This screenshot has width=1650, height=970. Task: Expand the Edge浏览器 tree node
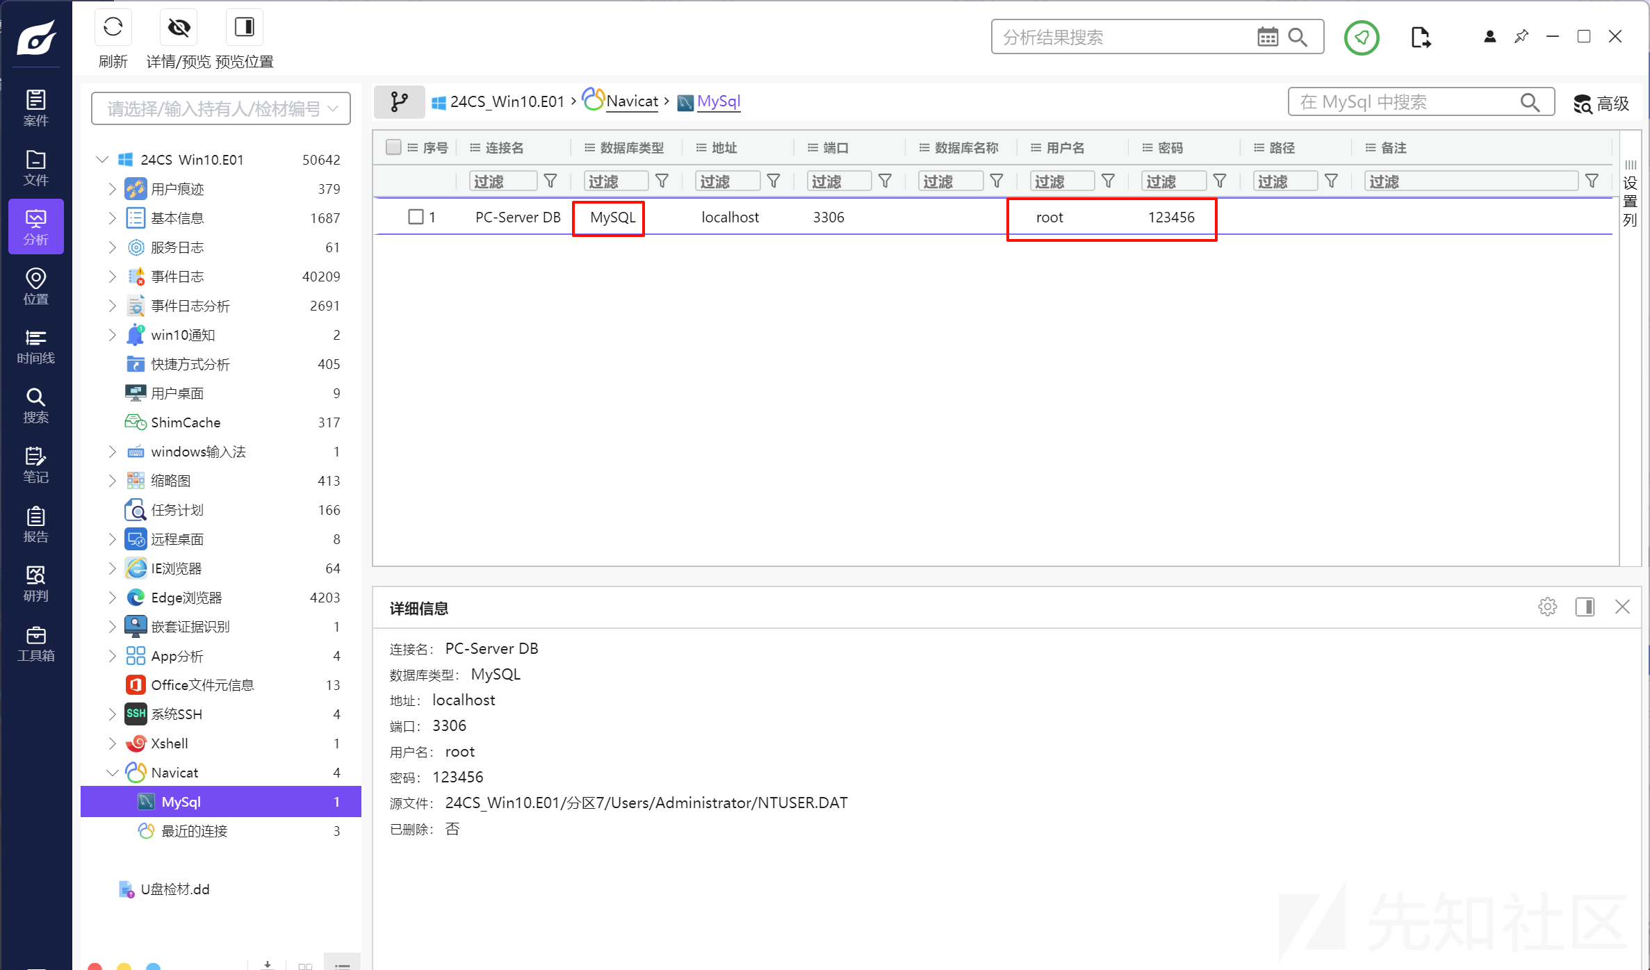(113, 598)
